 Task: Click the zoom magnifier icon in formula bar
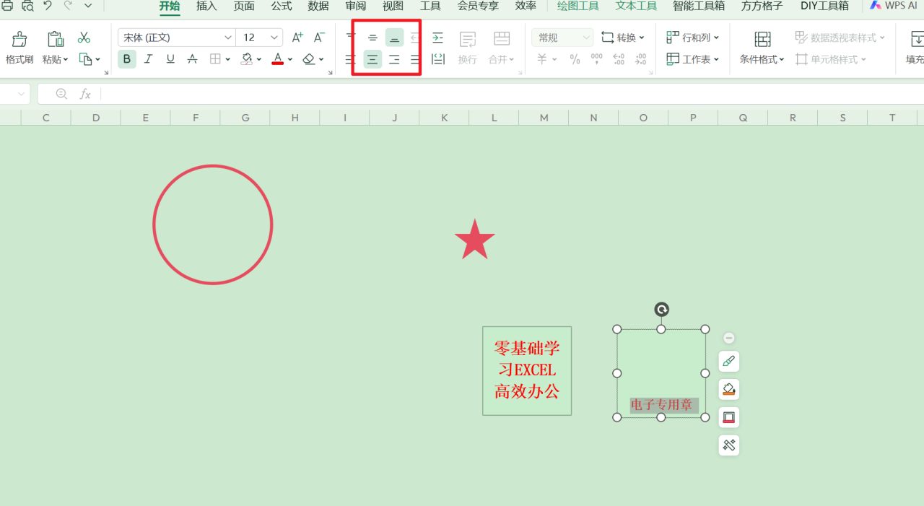[x=61, y=94]
